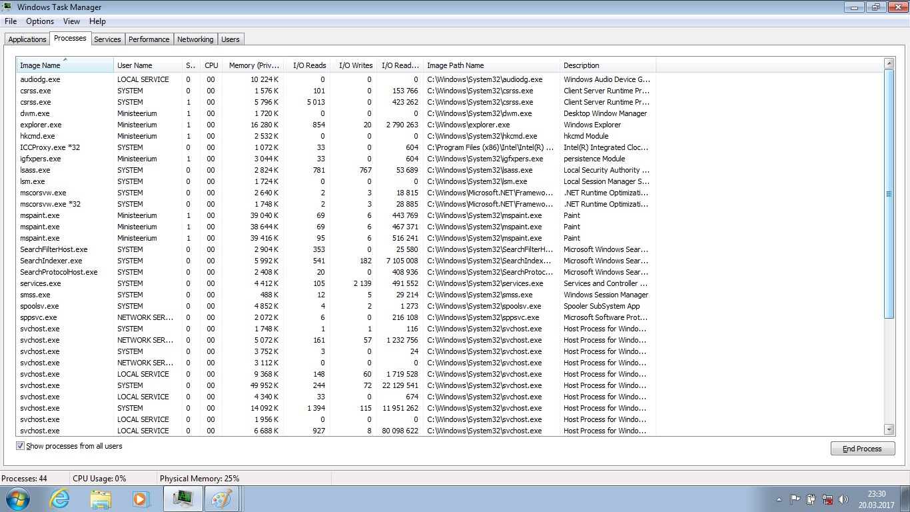Select the mscorsvw.exe *32 process

coord(336,204)
